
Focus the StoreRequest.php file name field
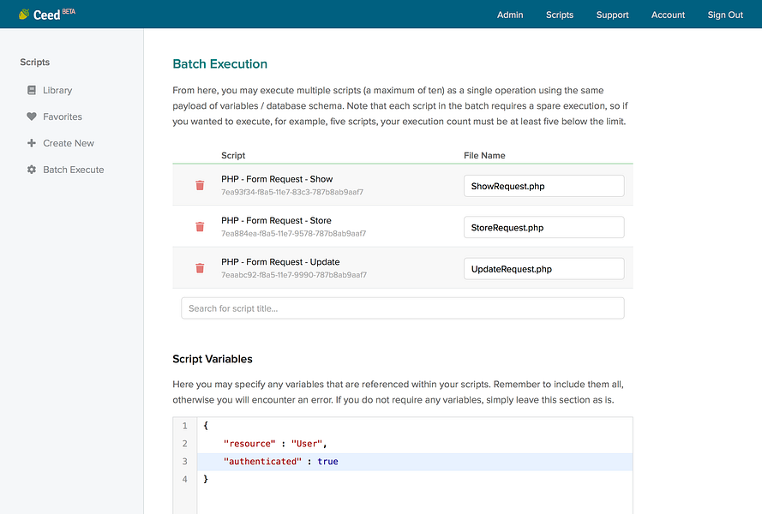pos(543,227)
